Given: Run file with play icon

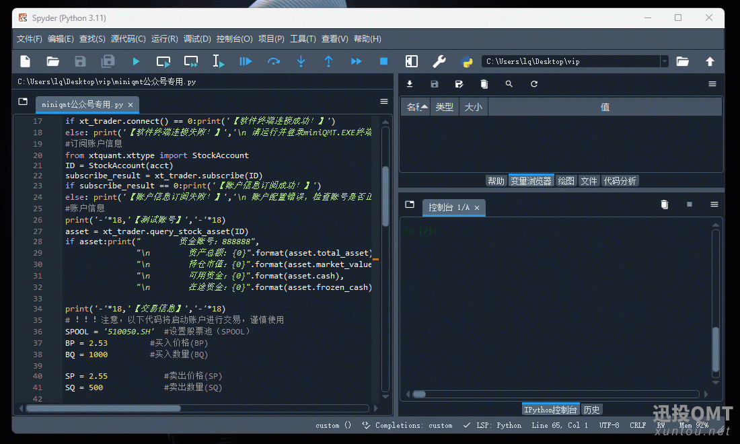Looking at the screenshot, I should tap(136, 61).
